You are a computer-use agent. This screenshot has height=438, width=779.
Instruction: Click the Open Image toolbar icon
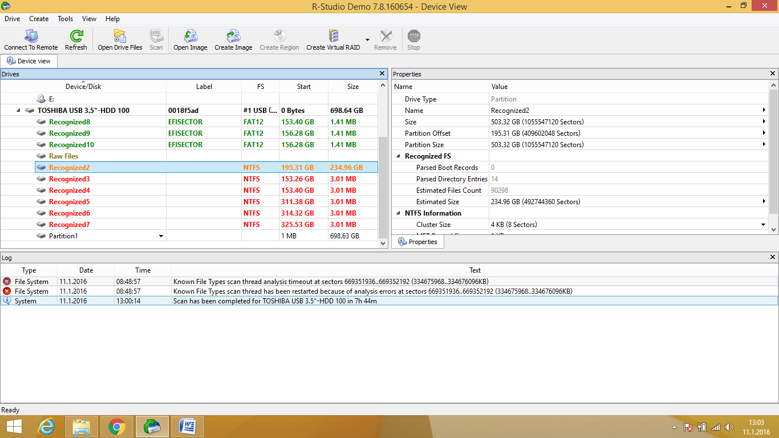pos(190,36)
